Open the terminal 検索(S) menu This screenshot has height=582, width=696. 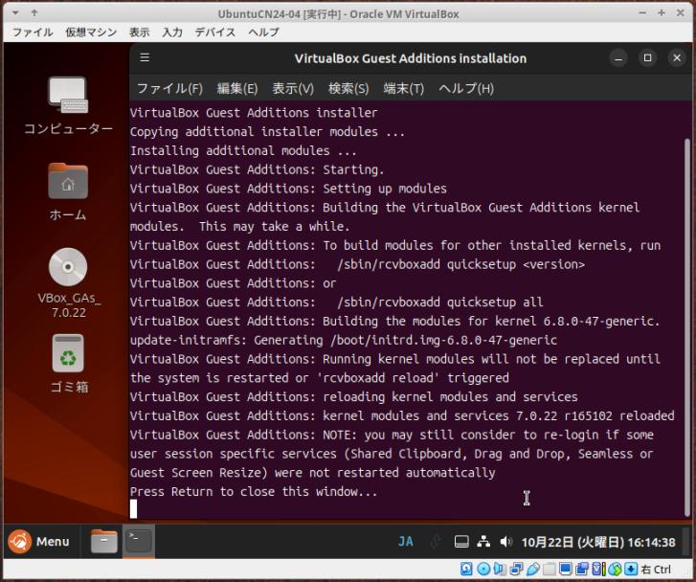click(348, 88)
